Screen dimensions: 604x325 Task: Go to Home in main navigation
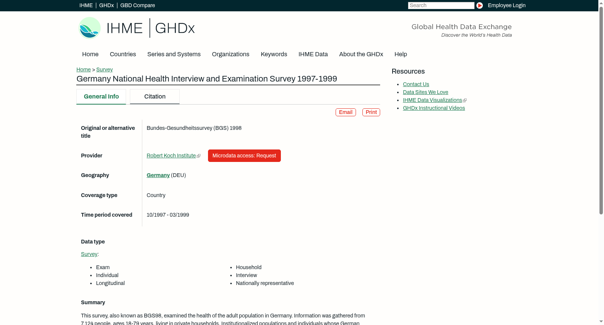(x=90, y=54)
